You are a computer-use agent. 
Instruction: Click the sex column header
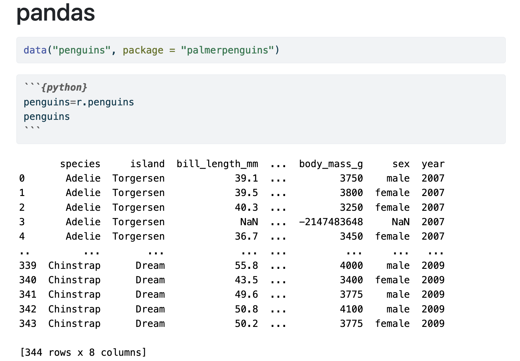coord(401,164)
